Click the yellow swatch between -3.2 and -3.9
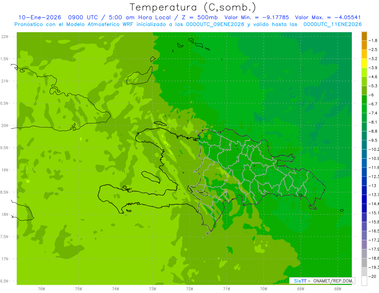Viewport: 379px width, 293px height. tap(364, 63)
